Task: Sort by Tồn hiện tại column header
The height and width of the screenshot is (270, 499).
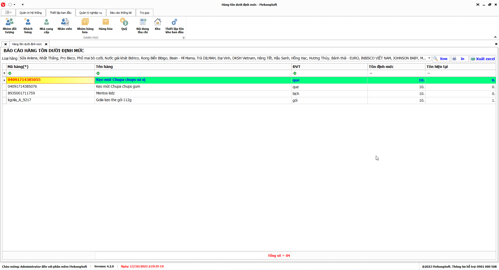Action: coord(461,67)
